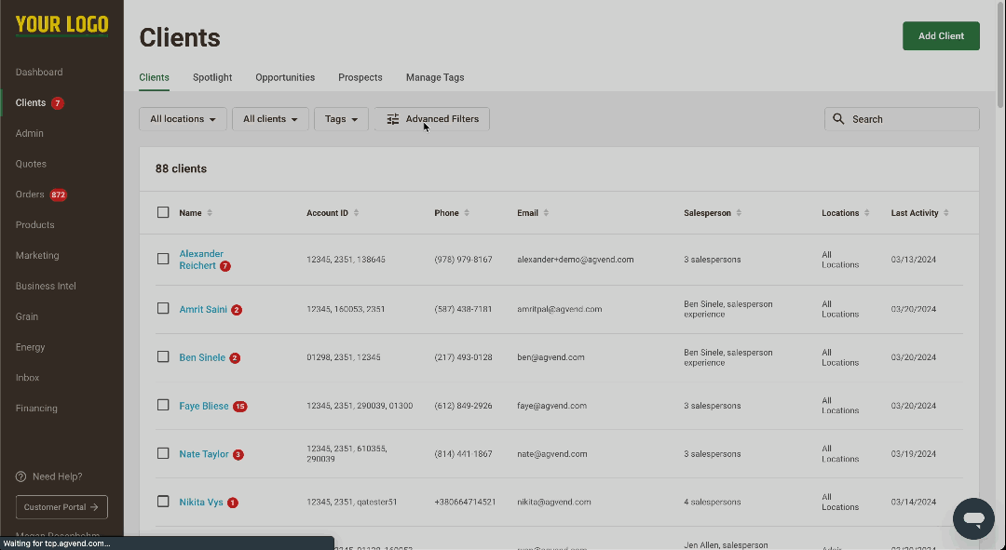The image size is (1006, 550).
Task: Open the Prospects tab
Action: pos(360,77)
